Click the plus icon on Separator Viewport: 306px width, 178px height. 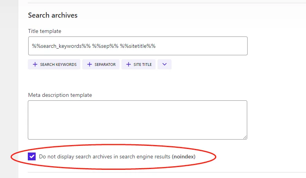pos(89,64)
